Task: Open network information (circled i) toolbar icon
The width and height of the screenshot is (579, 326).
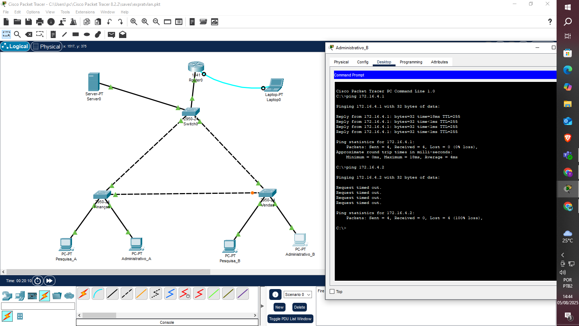Action: click(x=51, y=22)
